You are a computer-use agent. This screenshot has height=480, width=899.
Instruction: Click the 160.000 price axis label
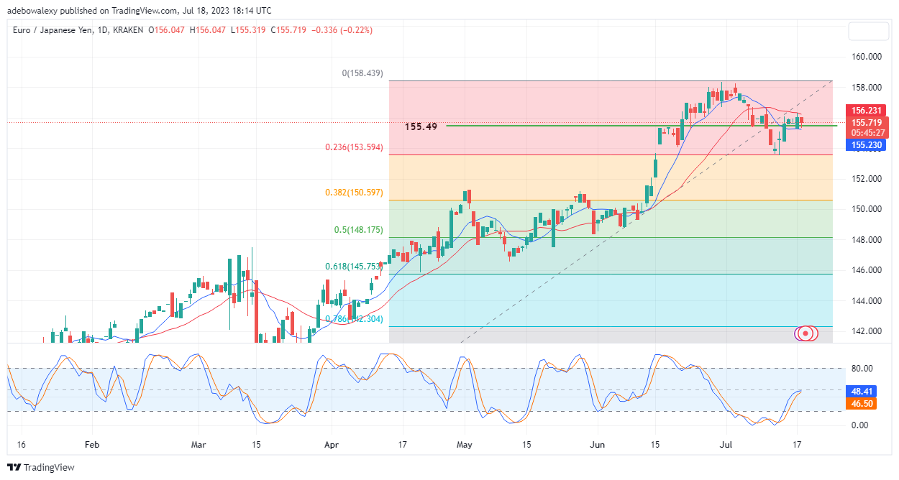[867, 57]
